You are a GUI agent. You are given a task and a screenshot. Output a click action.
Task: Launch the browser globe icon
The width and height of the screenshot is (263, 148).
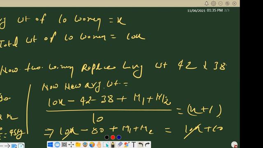click(92, 145)
